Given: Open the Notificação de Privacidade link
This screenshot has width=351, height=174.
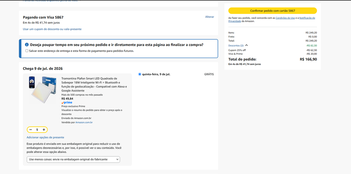Looking at the screenshot, I should (x=272, y=19).
